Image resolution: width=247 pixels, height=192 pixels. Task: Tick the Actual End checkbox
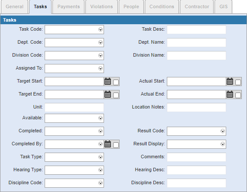point(238,95)
